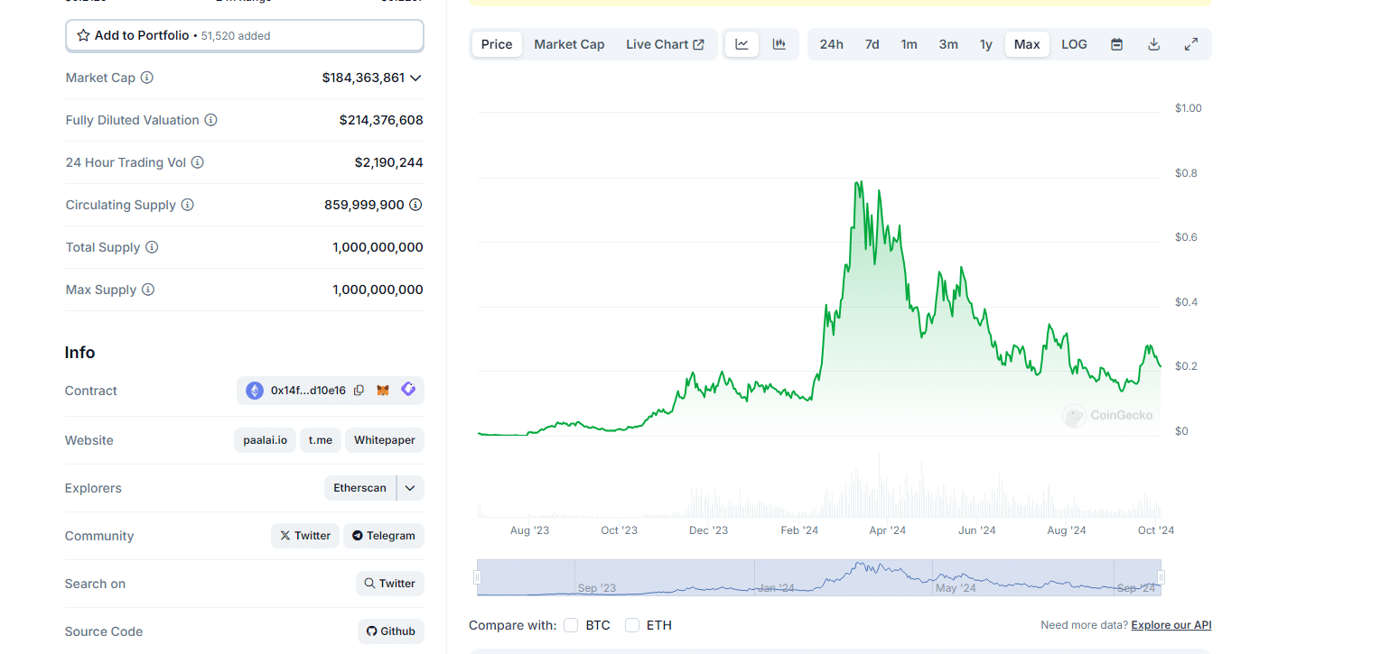The width and height of the screenshot is (1399, 654).
Task: Select 7d time range
Action: coord(872,44)
